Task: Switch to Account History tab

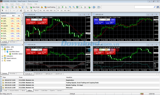Action: [x=14, y=90]
